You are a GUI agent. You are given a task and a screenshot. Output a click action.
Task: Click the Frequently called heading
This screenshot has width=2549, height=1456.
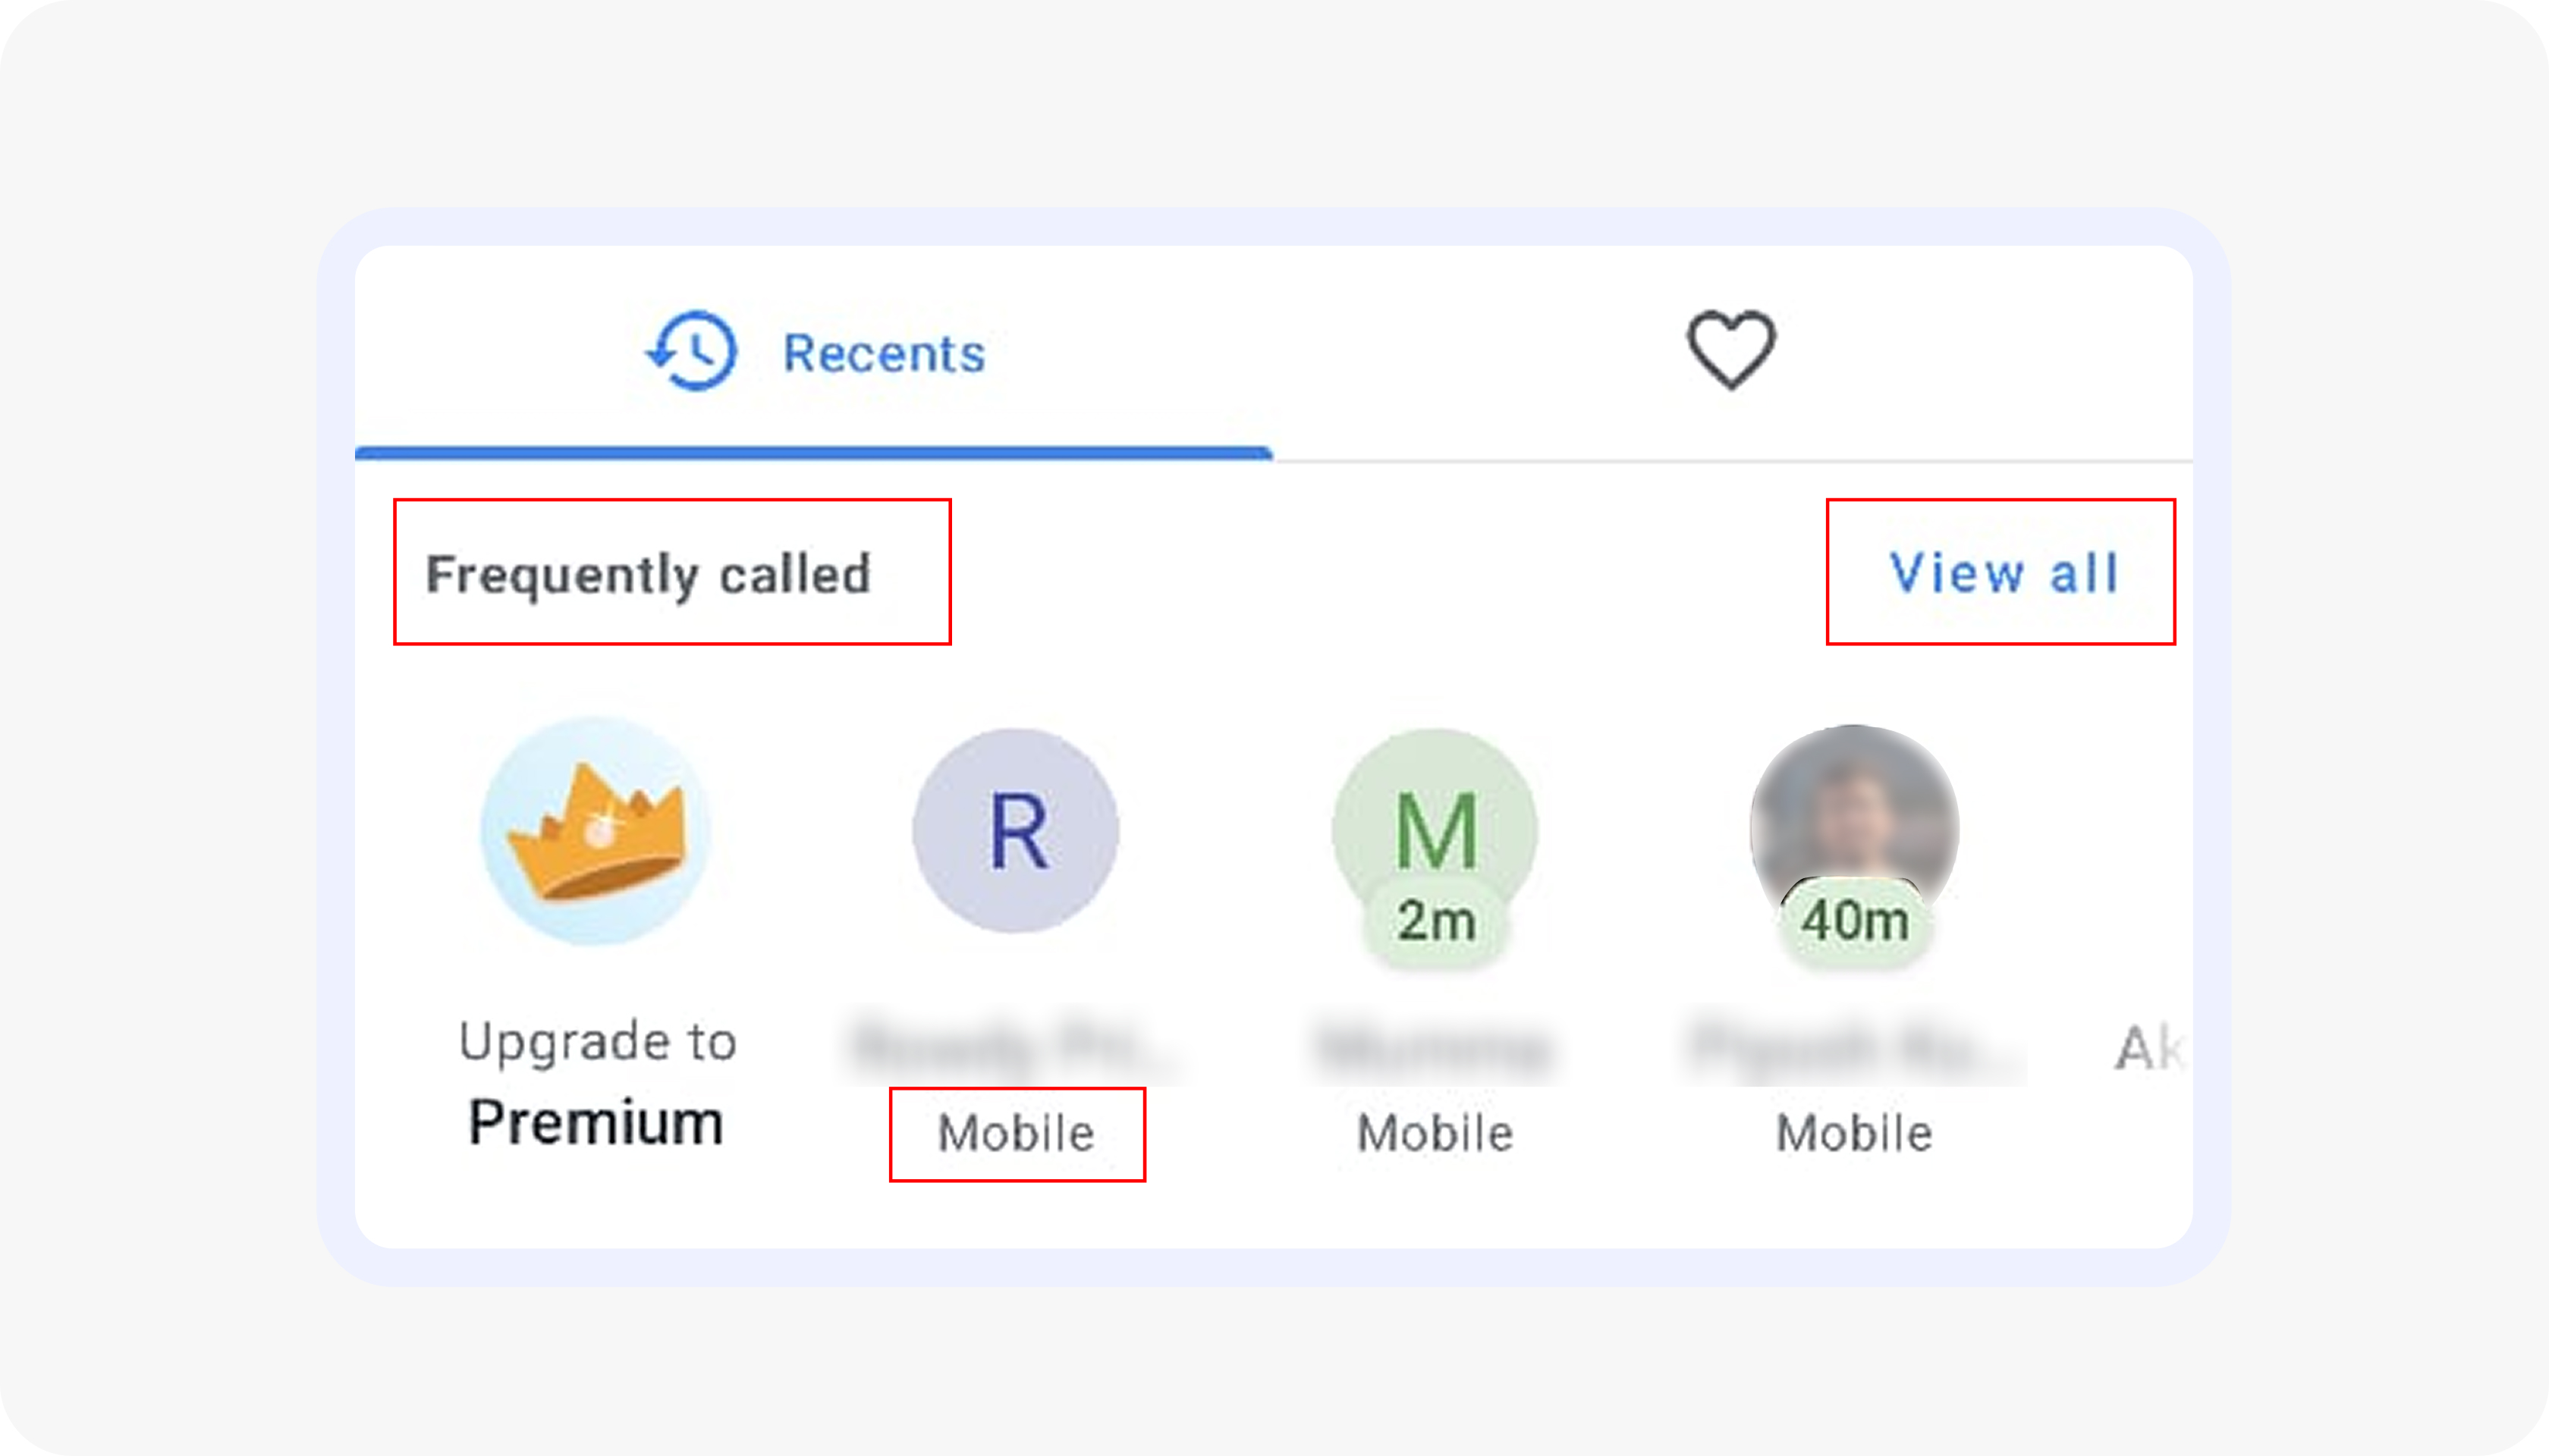click(649, 574)
